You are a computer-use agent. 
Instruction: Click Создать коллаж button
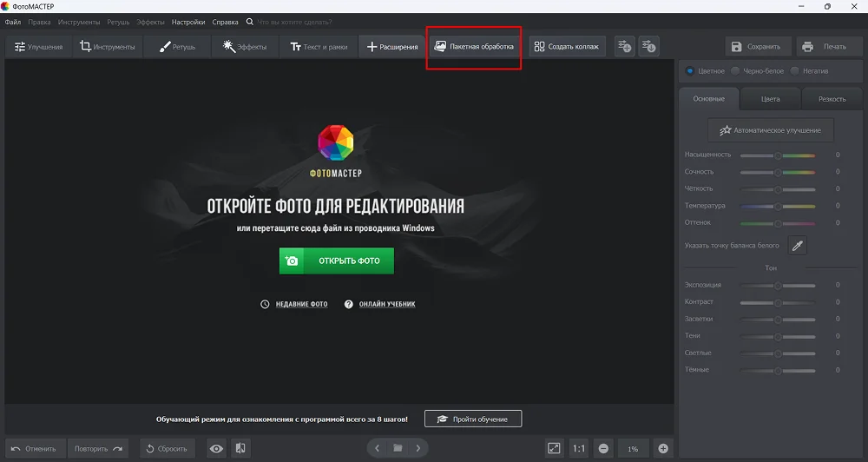(567, 47)
